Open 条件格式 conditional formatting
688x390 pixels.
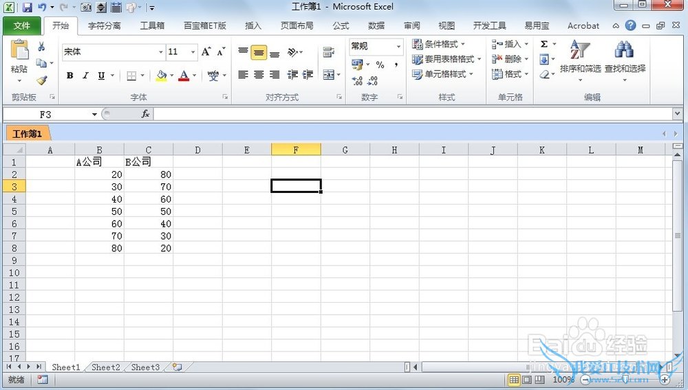tap(438, 44)
